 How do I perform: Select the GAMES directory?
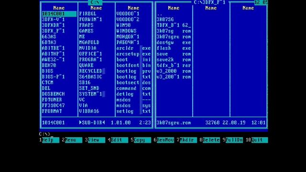86,31
